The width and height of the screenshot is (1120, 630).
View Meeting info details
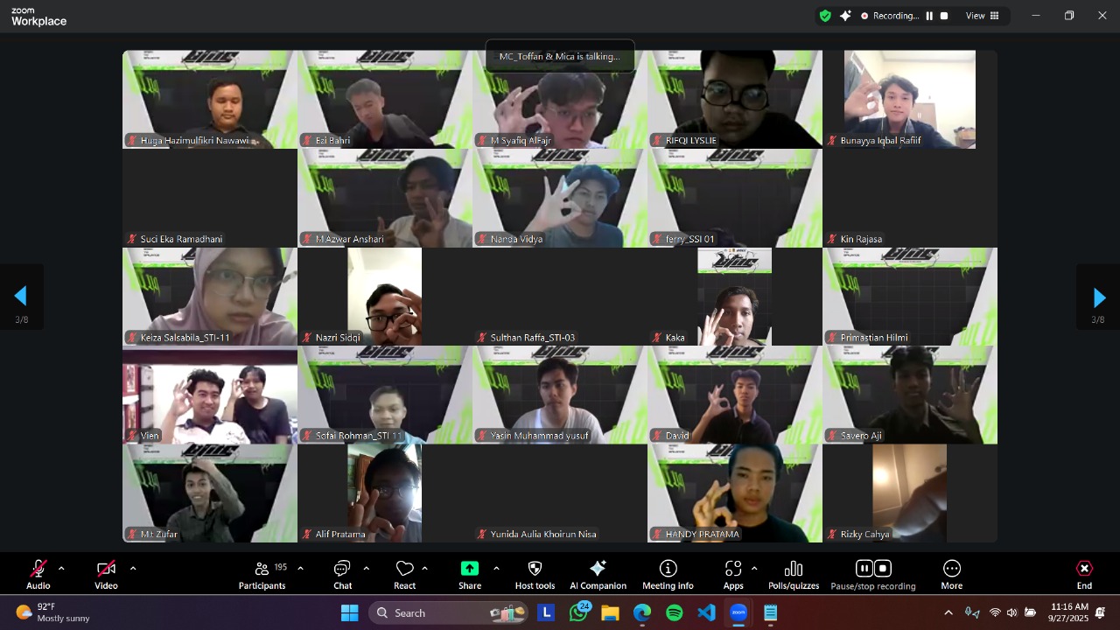click(x=668, y=575)
